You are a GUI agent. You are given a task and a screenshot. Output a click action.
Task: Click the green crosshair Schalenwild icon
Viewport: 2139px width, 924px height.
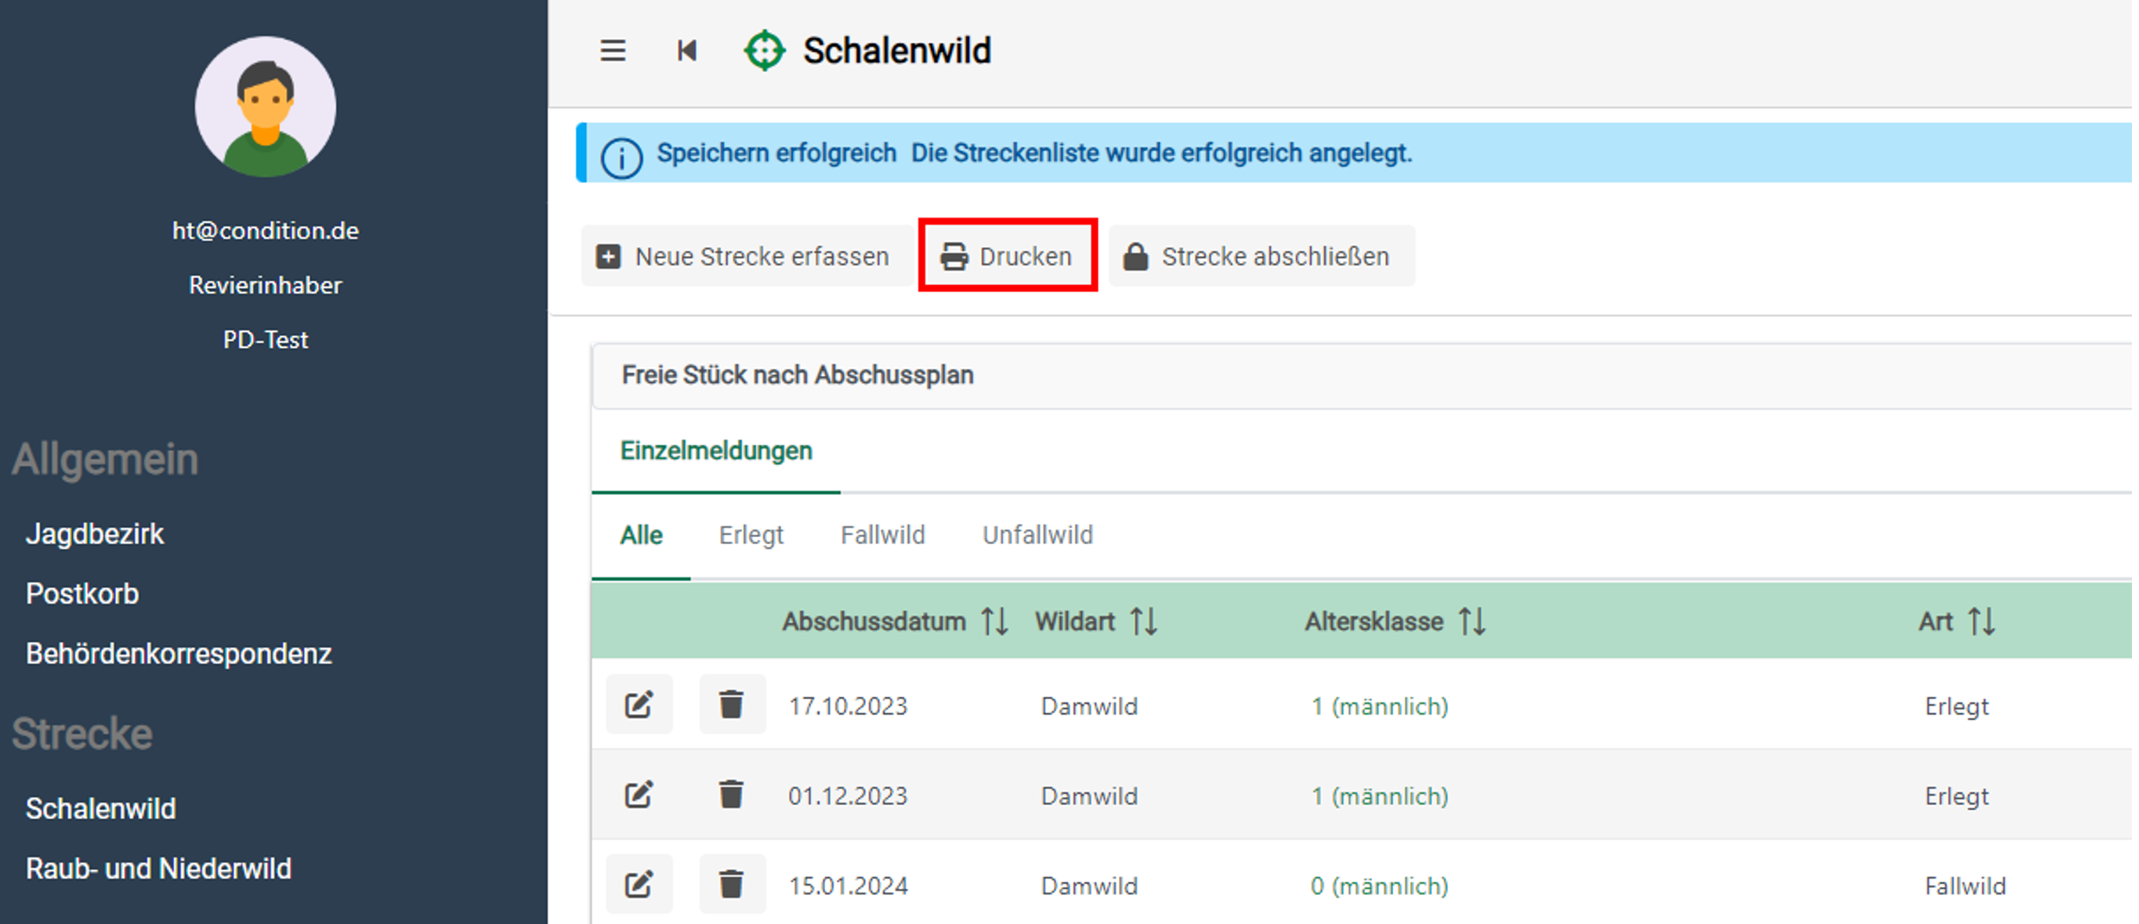coord(764,51)
